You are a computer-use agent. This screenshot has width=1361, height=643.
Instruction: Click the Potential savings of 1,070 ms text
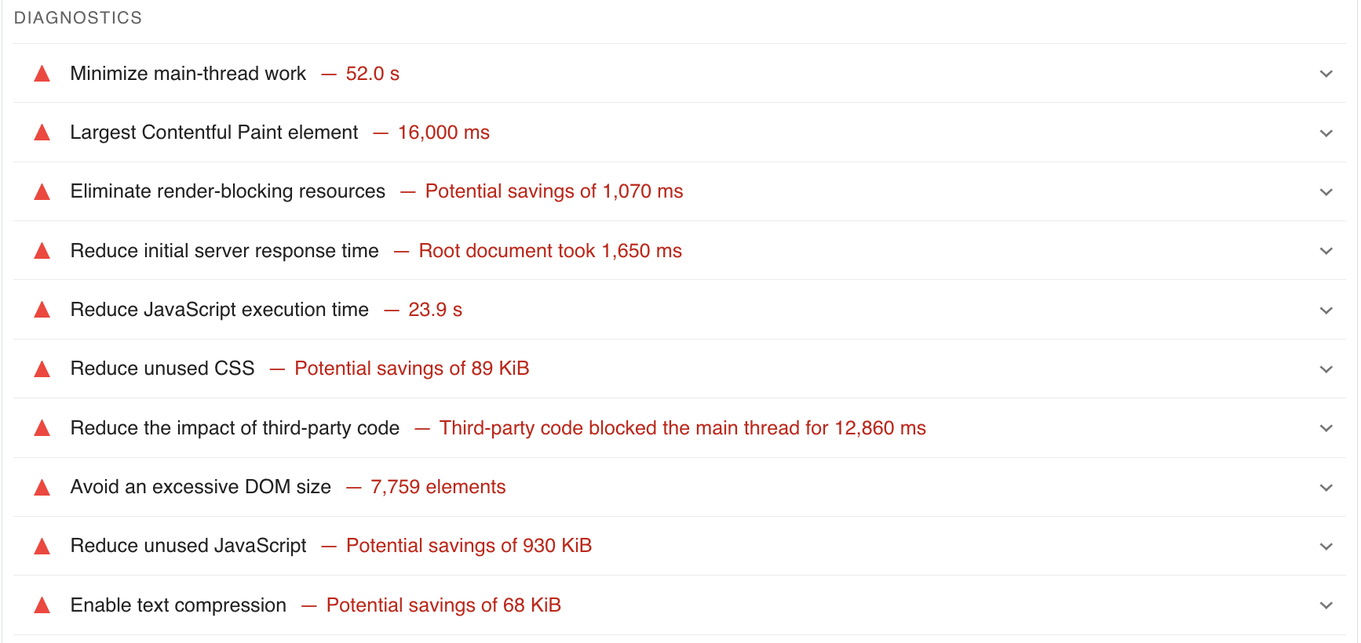click(553, 191)
